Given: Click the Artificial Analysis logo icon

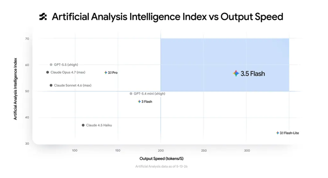Looking at the screenshot, I should click(43, 17).
